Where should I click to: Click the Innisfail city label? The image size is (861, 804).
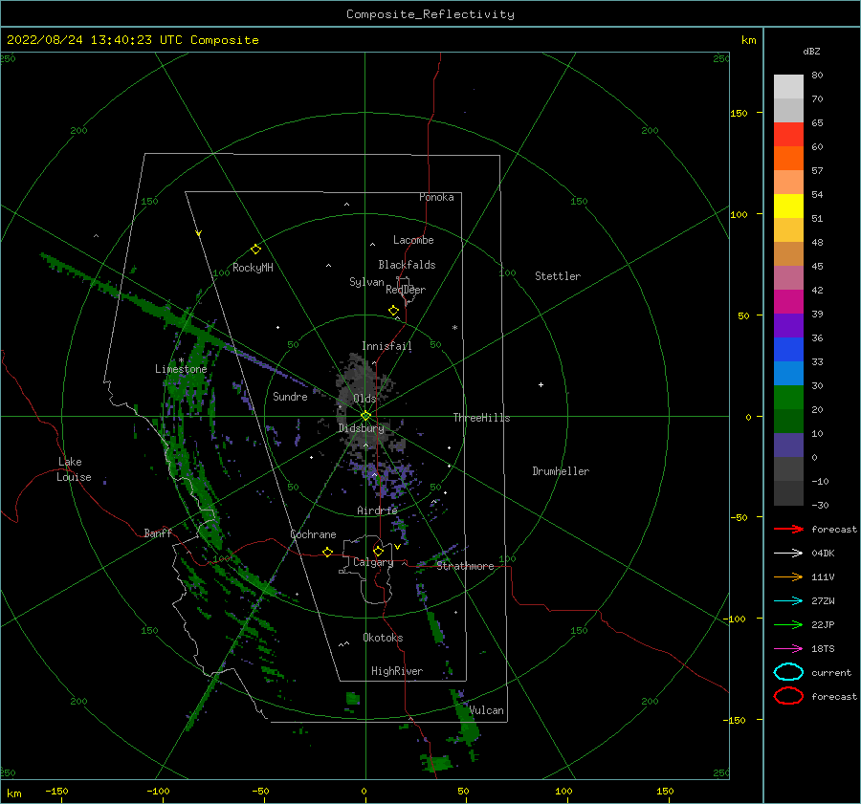point(386,346)
